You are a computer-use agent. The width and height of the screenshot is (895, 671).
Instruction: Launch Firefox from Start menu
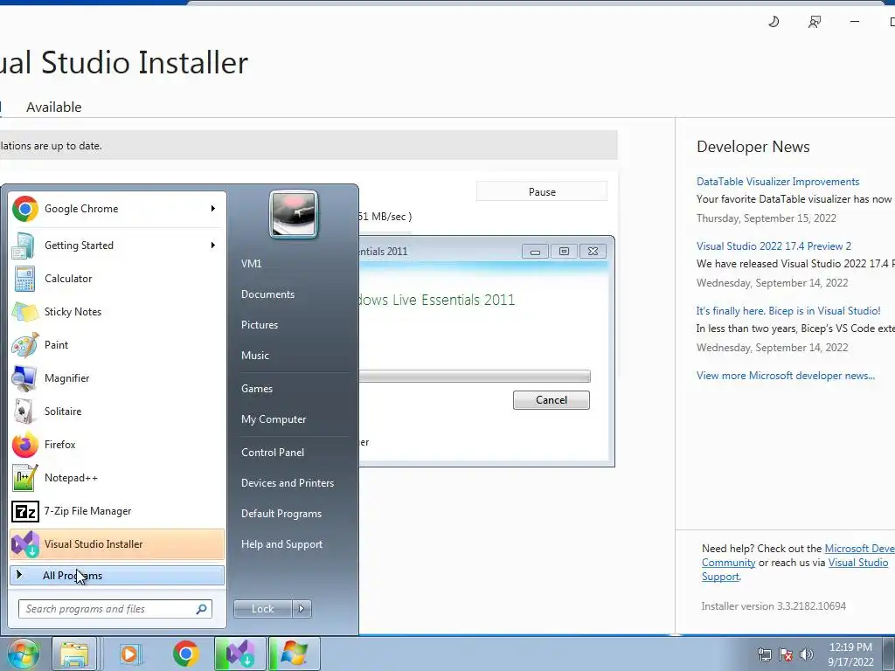116,445
